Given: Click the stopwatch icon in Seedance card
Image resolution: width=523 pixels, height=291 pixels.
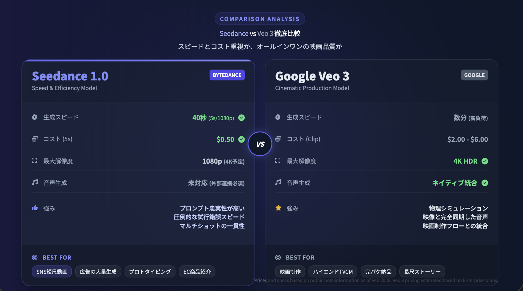Looking at the screenshot, I should (35, 117).
